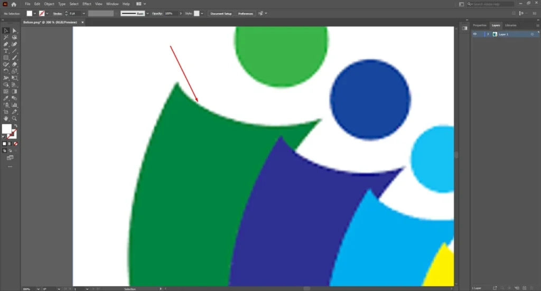The image size is (541, 291).
Task: Set paint mode to Color
Action: pyautogui.click(x=4, y=144)
